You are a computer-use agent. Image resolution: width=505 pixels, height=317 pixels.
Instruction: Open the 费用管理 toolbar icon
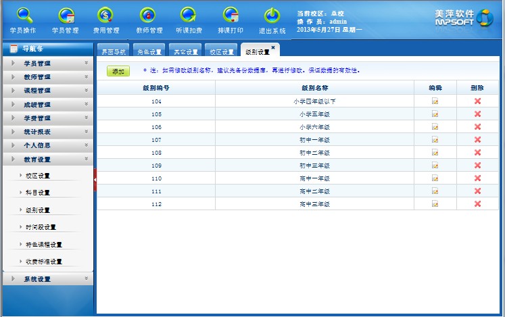pos(106,20)
